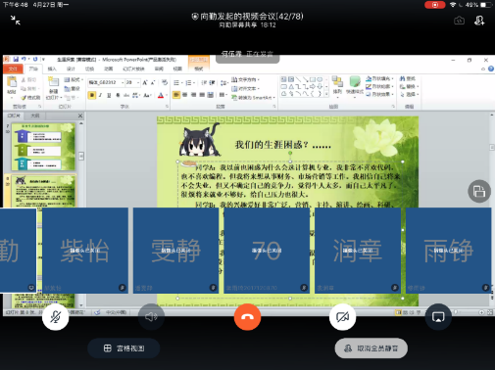Open the File tab in PowerPoint

tap(13, 69)
